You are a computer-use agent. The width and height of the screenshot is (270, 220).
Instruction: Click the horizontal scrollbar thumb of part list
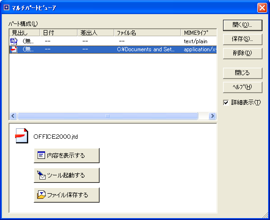coord(108,116)
